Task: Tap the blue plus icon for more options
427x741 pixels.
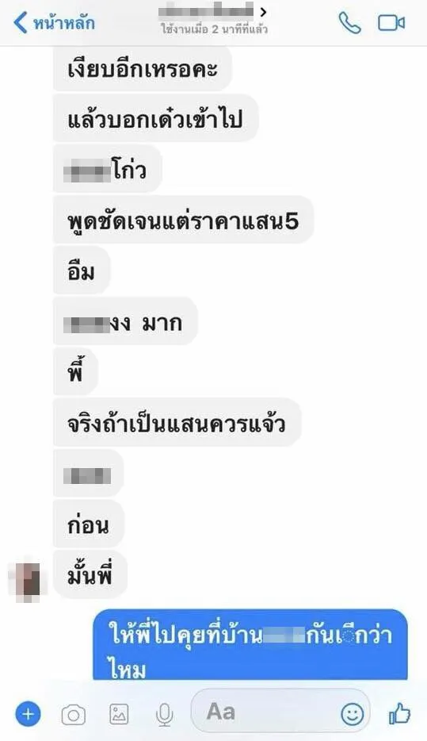Action: point(28,713)
